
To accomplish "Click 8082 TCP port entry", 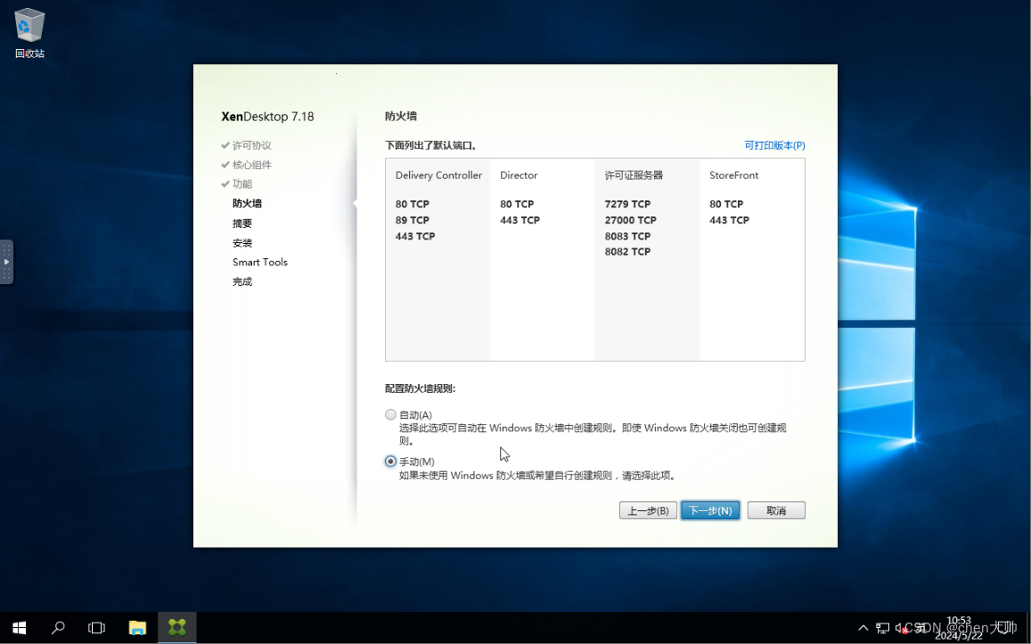I will (627, 252).
